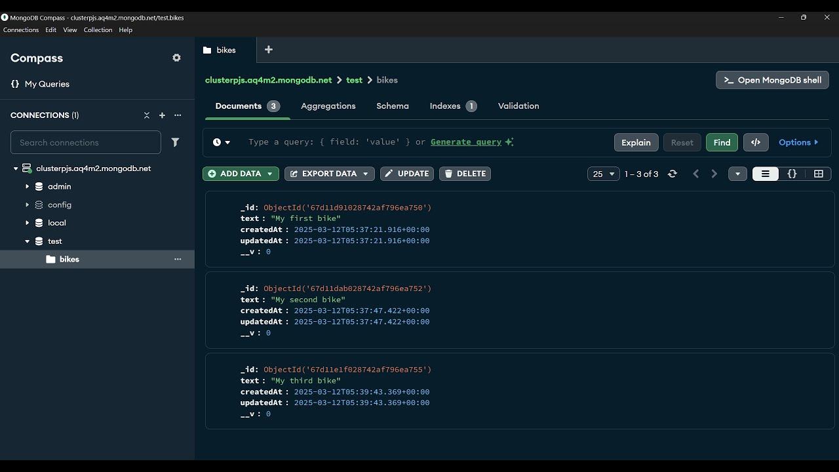The width and height of the screenshot is (839, 472).
Task: Click the admin database icon
Action: 39,187
